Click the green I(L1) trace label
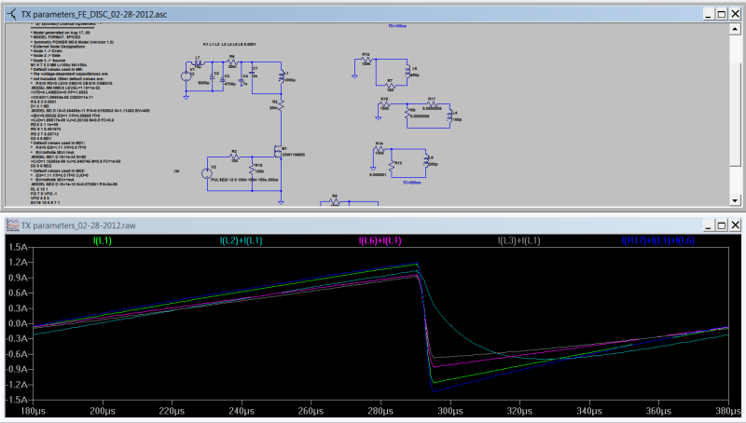Viewport: 746px width, 423px height. click(104, 241)
